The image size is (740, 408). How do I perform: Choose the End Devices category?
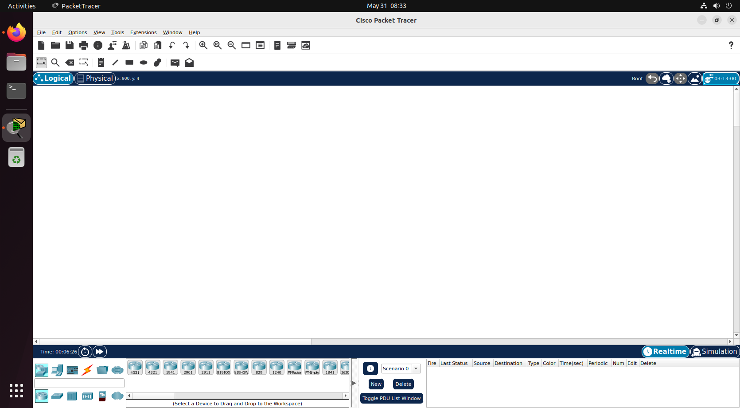(57, 370)
